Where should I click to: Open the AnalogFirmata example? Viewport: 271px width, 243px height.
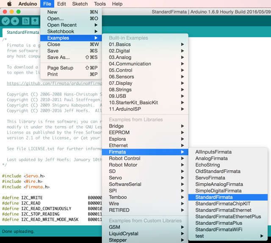tap(228, 158)
